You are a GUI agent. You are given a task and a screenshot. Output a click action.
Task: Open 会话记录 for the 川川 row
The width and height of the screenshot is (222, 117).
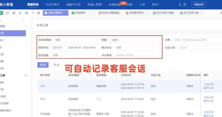point(208,84)
